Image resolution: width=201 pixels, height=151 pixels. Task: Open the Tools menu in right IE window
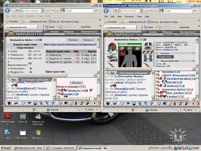(139, 16)
